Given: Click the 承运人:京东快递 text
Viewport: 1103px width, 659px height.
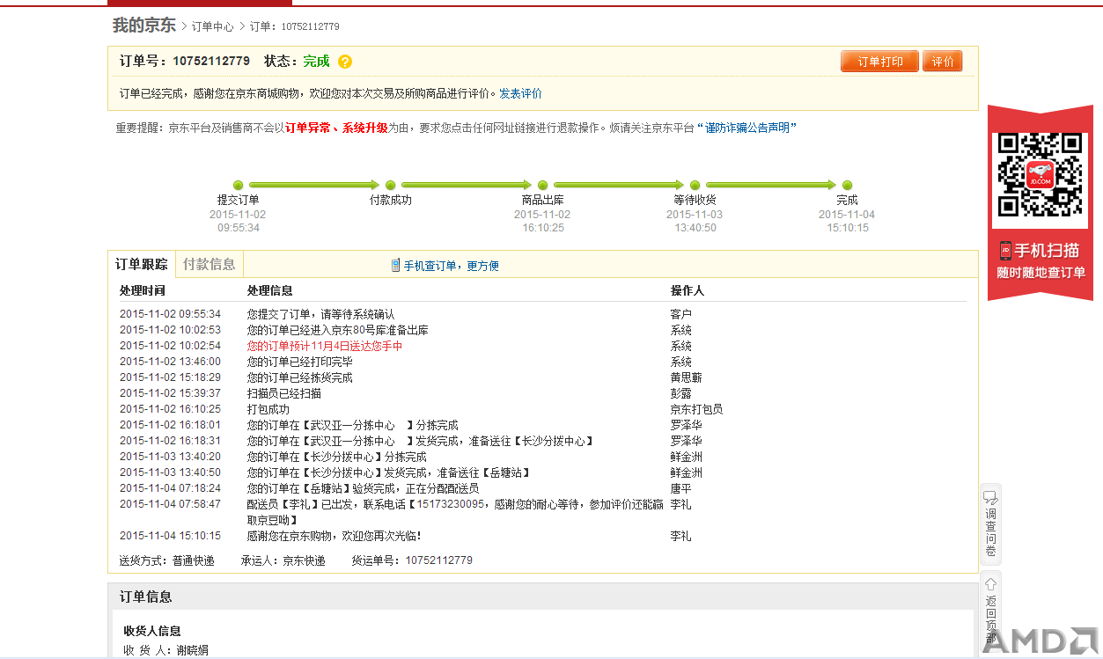Looking at the screenshot, I should click(x=283, y=560).
